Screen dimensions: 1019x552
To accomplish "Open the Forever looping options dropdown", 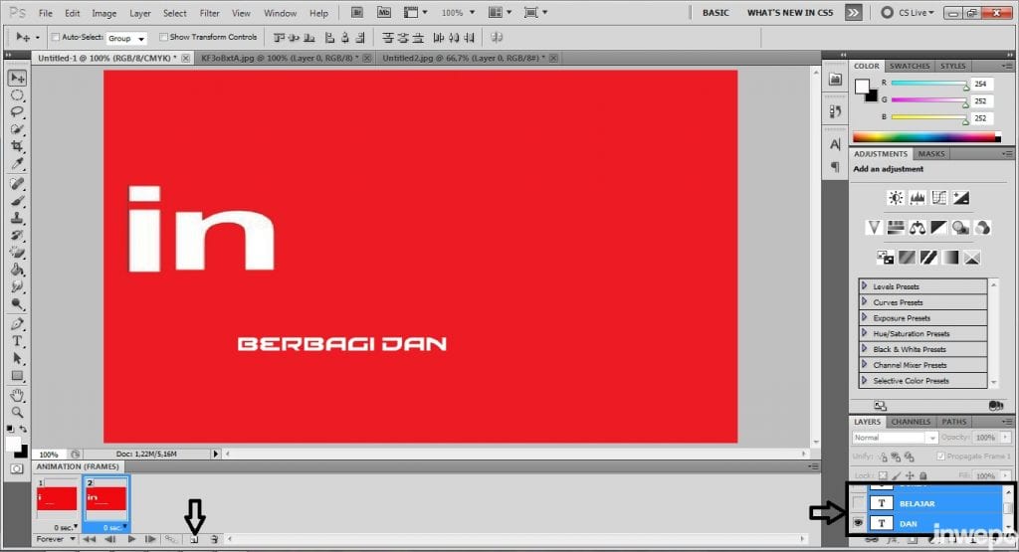I will point(56,539).
